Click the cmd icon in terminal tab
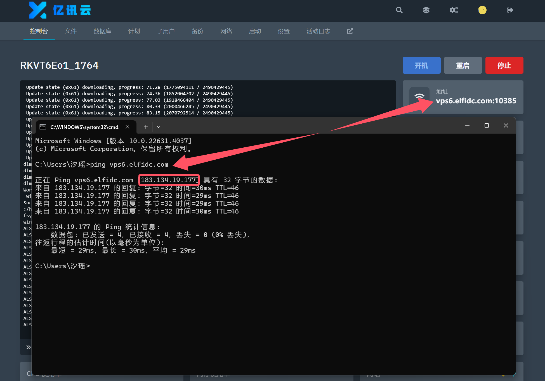This screenshot has height=381, width=545. pyautogui.click(x=43, y=127)
